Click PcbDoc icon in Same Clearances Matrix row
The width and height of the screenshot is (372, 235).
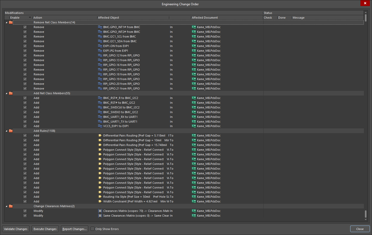coord(194,216)
